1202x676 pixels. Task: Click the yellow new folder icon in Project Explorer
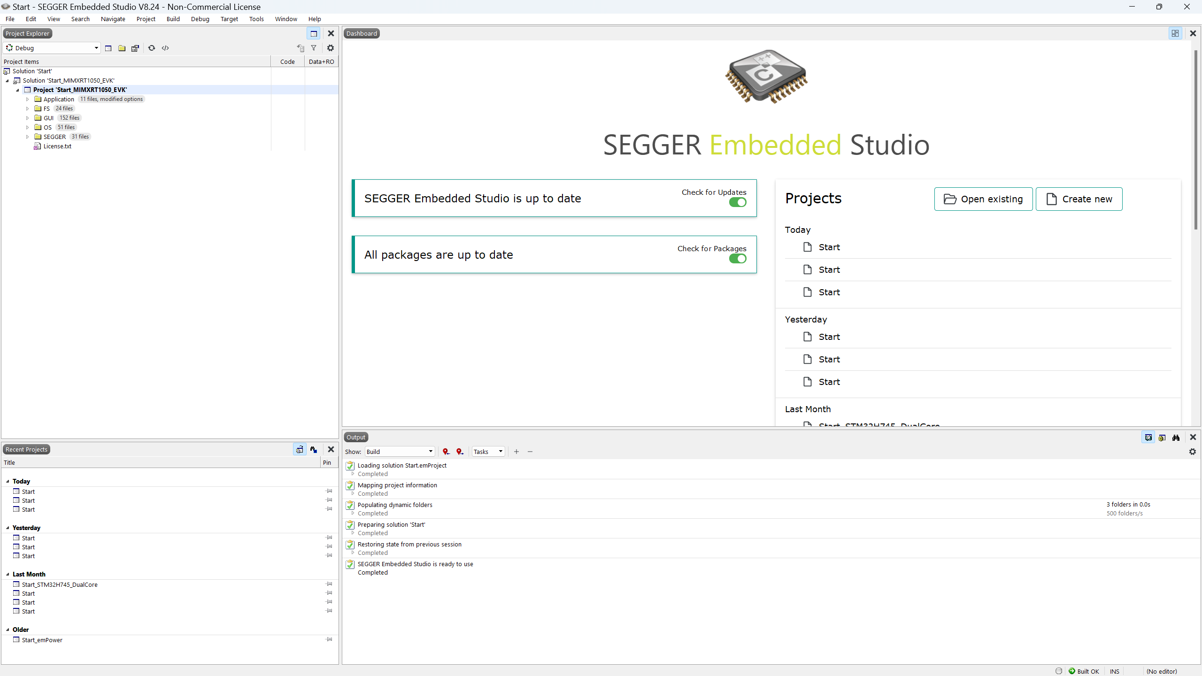122,48
